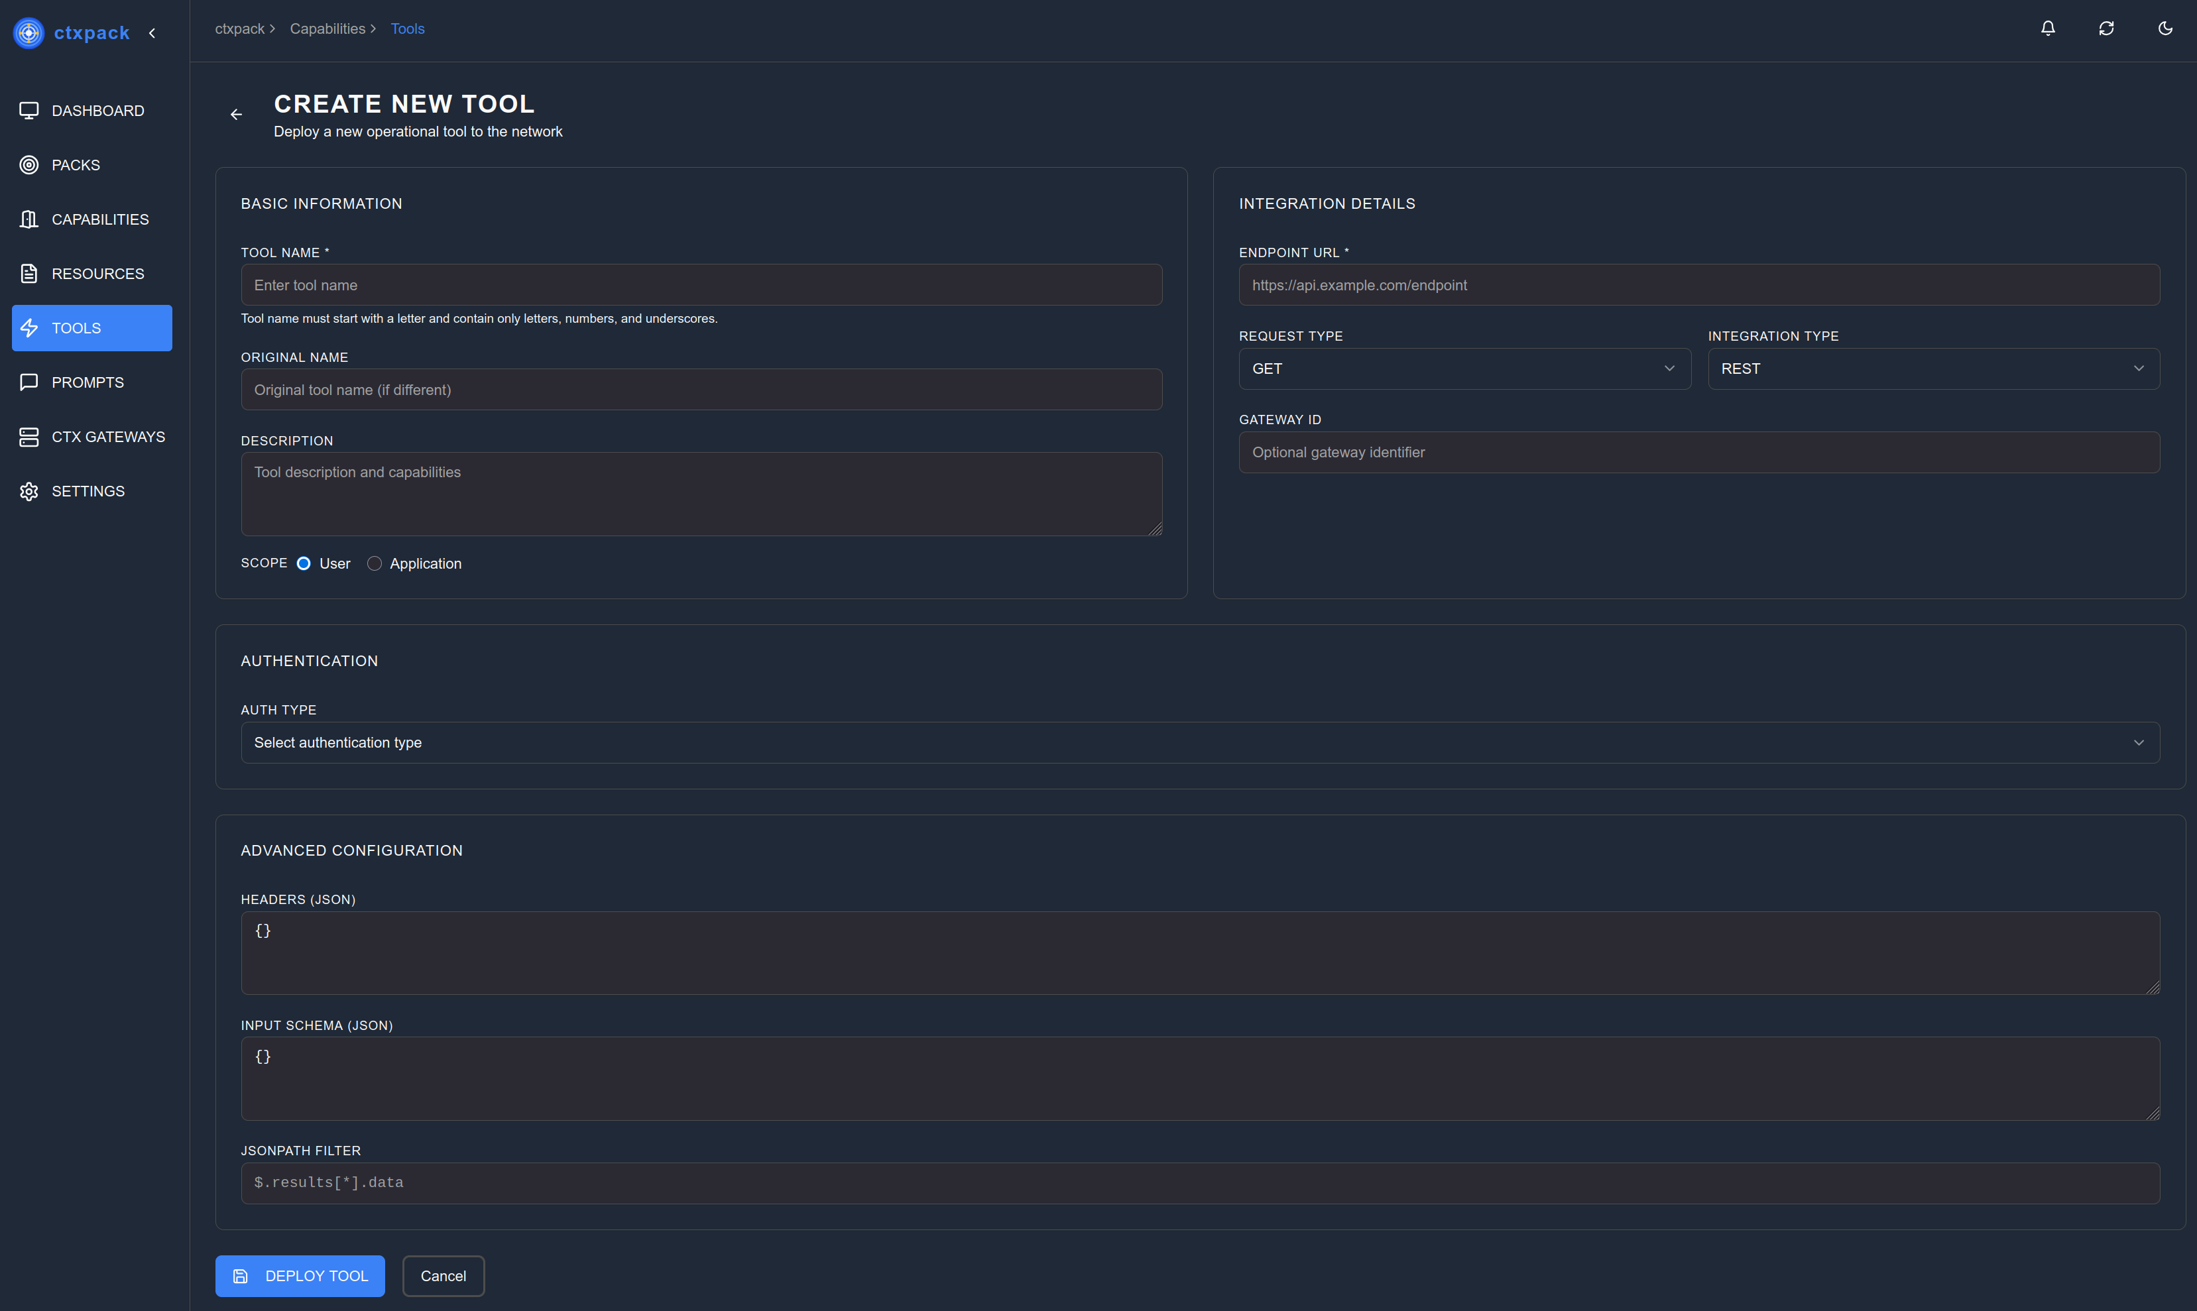
Task: Select the Application scope radio
Action: click(x=375, y=563)
